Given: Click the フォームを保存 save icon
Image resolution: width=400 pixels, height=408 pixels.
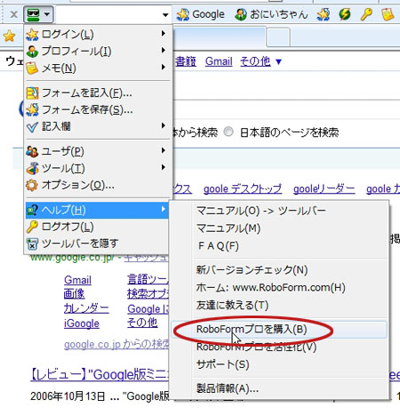Looking at the screenshot, I should (32, 110).
